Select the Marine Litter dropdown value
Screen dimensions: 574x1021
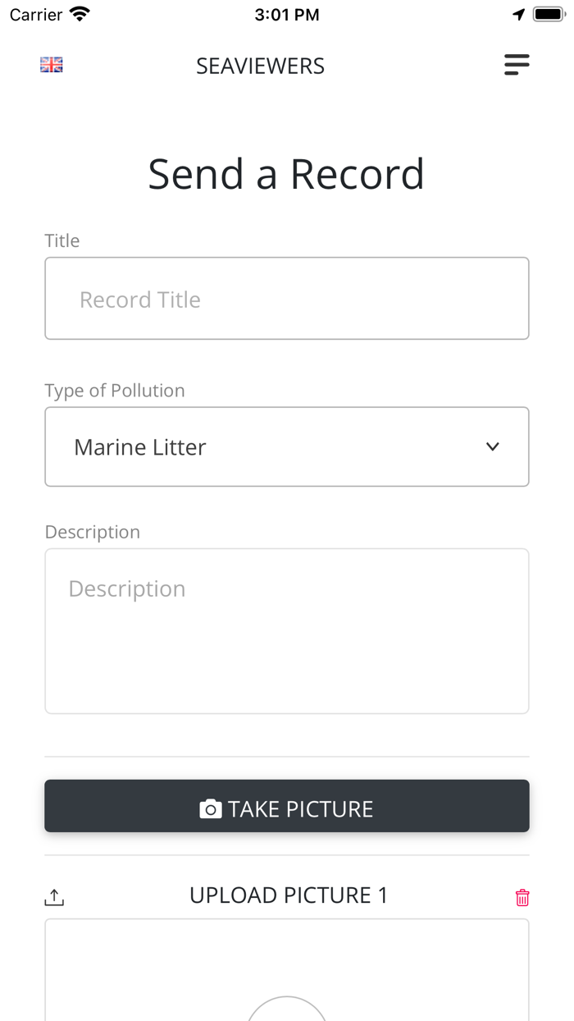click(139, 446)
